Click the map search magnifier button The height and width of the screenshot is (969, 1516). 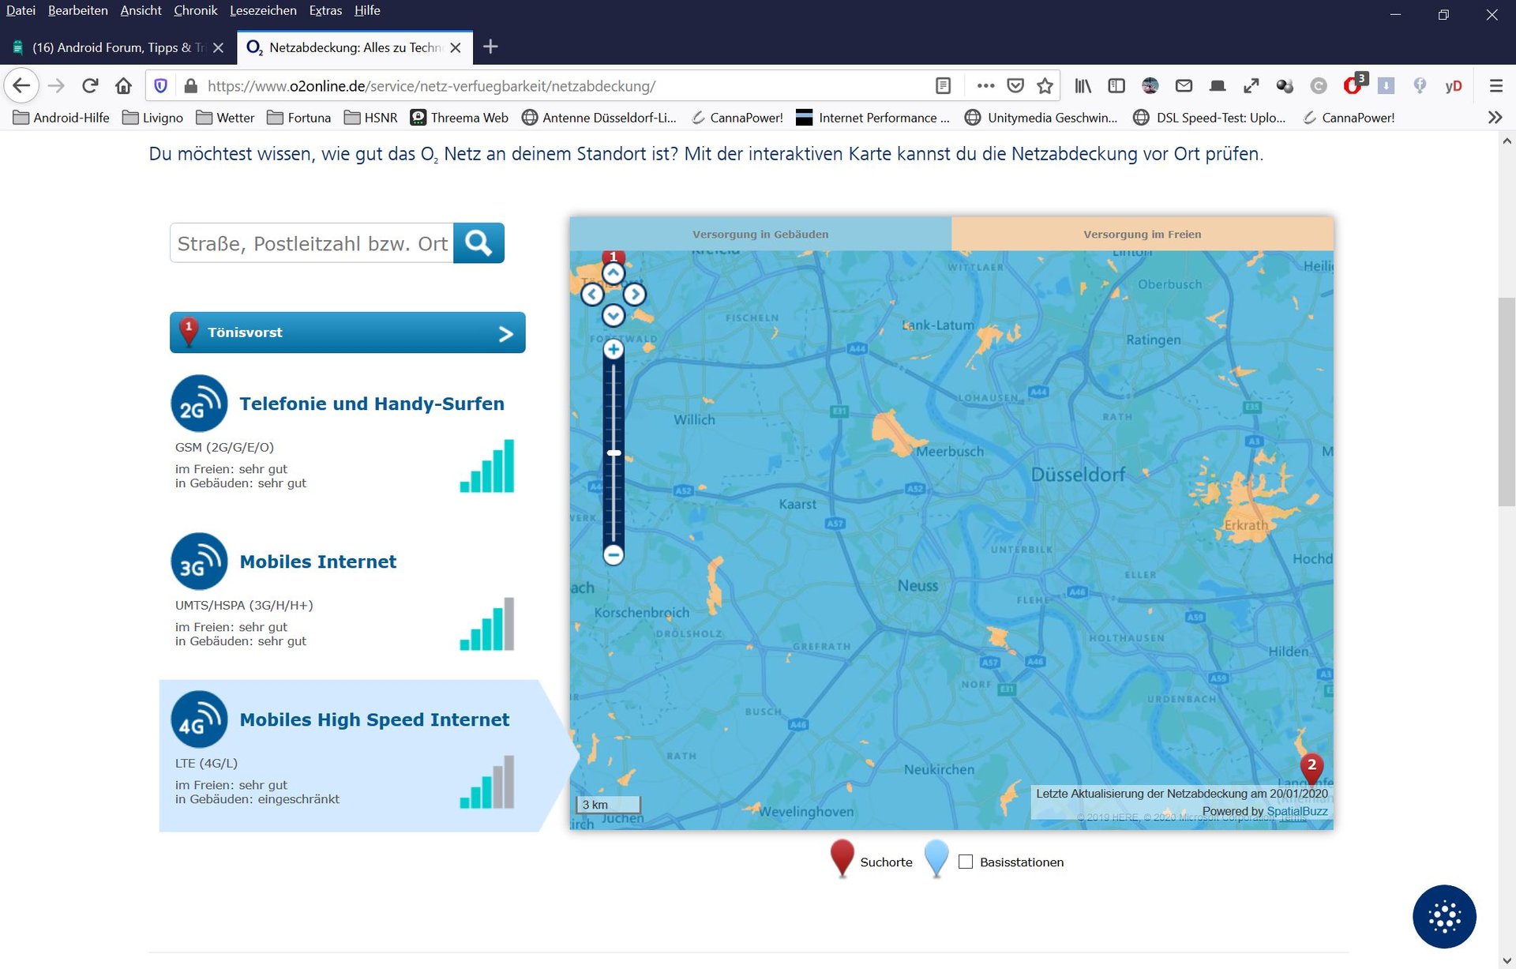pos(478,243)
